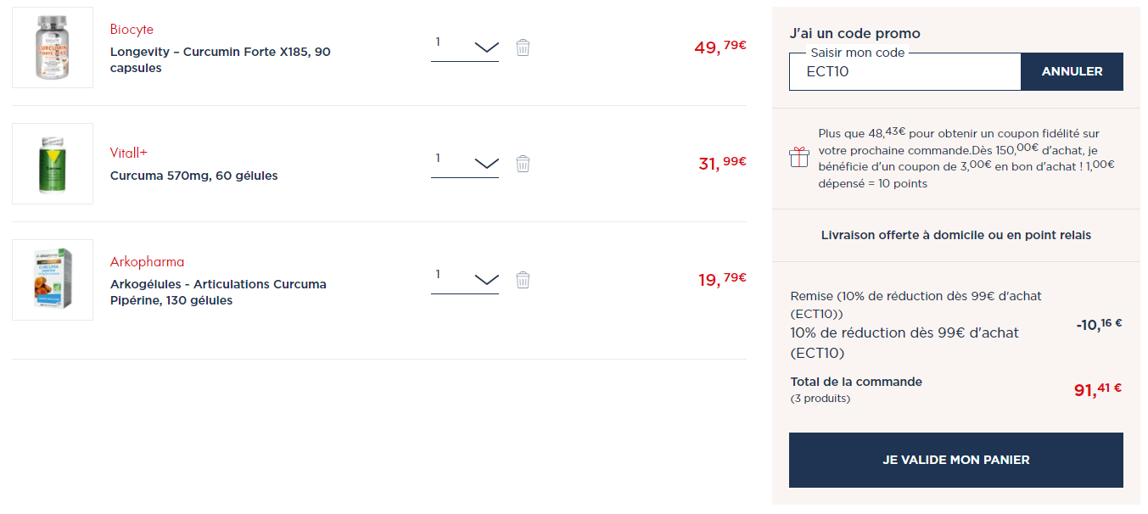Open Arkogélules Articulations Curcuma Pipérine title
This screenshot has width=1148, height=514.
[218, 293]
